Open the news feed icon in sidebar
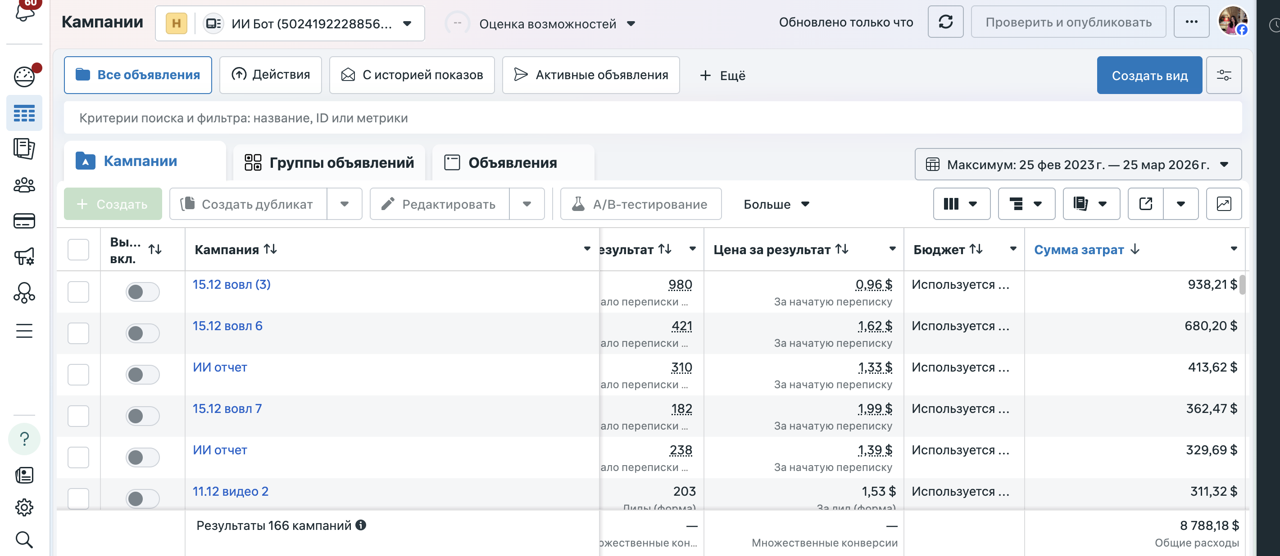The height and width of the screenshot is (556, 1280). coord(24,475)
